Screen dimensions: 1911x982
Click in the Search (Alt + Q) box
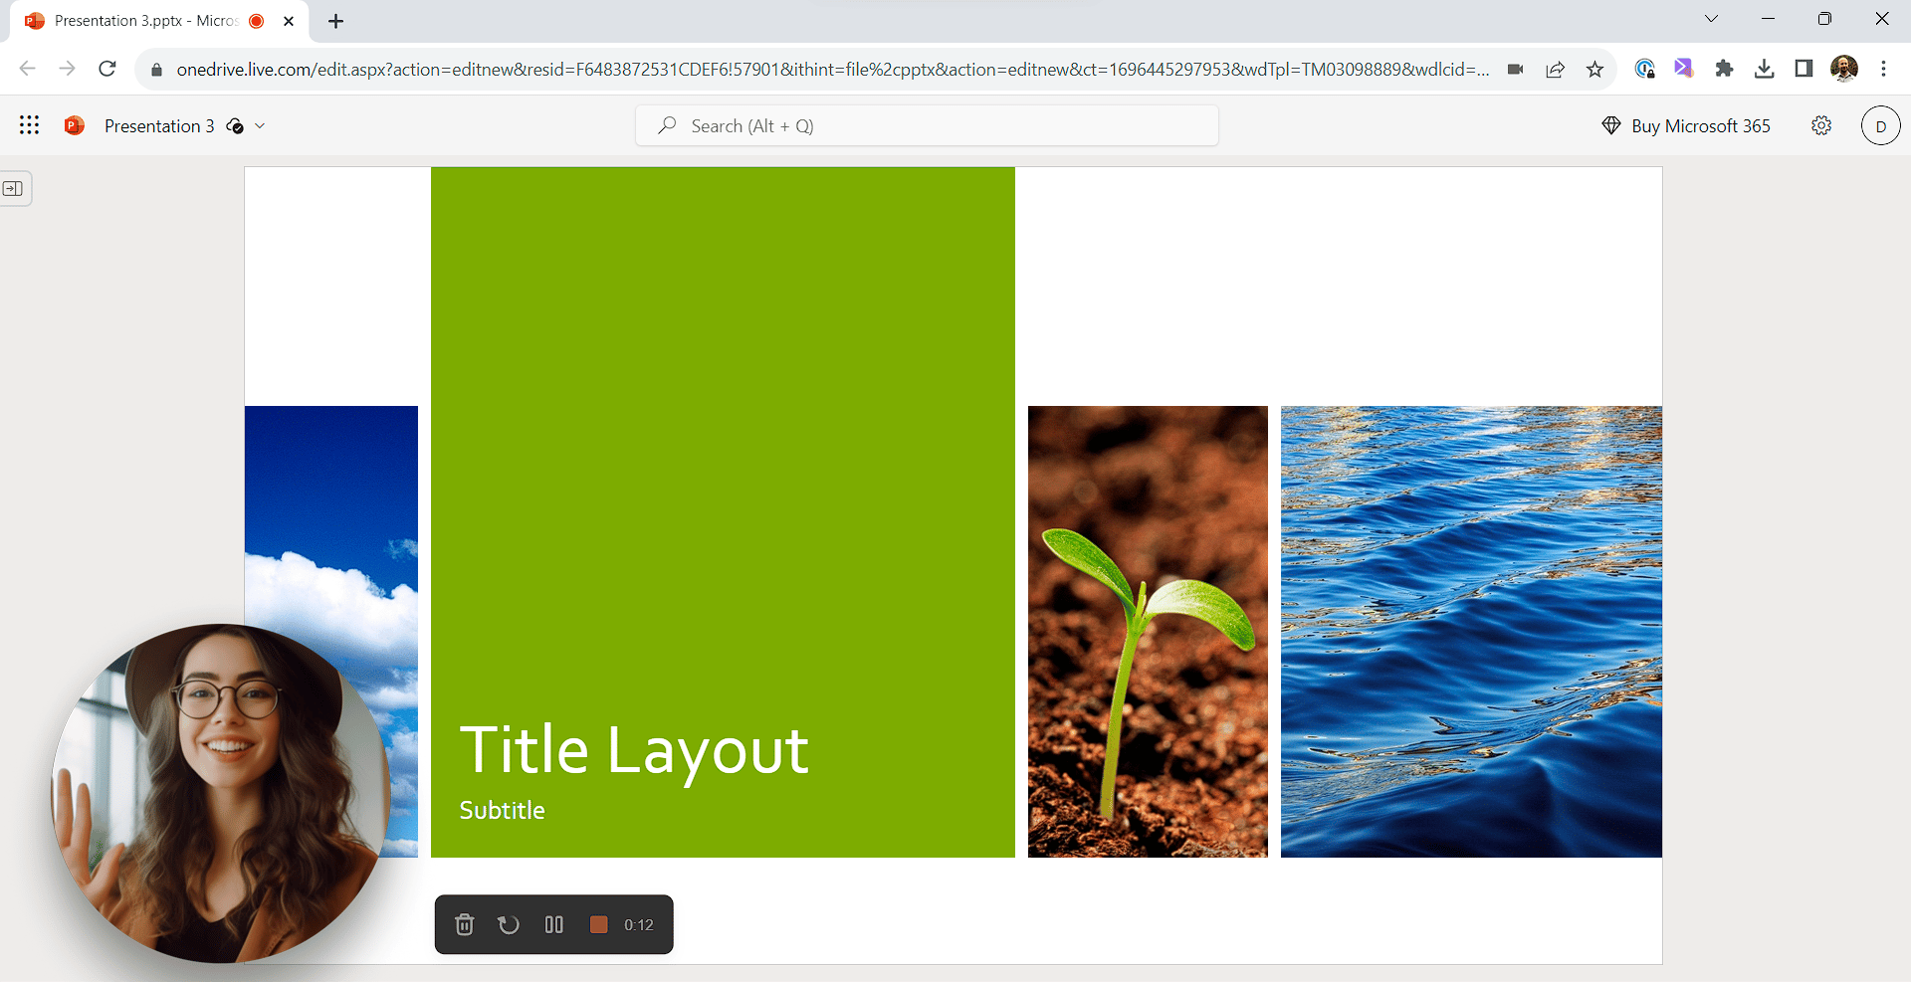tap(927, 125)
